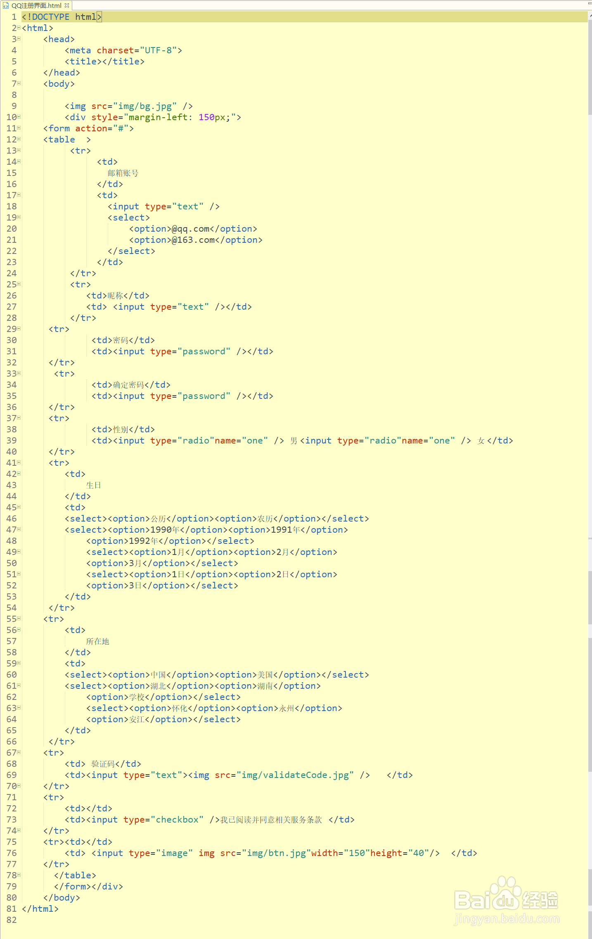Select the QQ注册界面.html editor tab
592x939 pixels.
coord(36,5)
